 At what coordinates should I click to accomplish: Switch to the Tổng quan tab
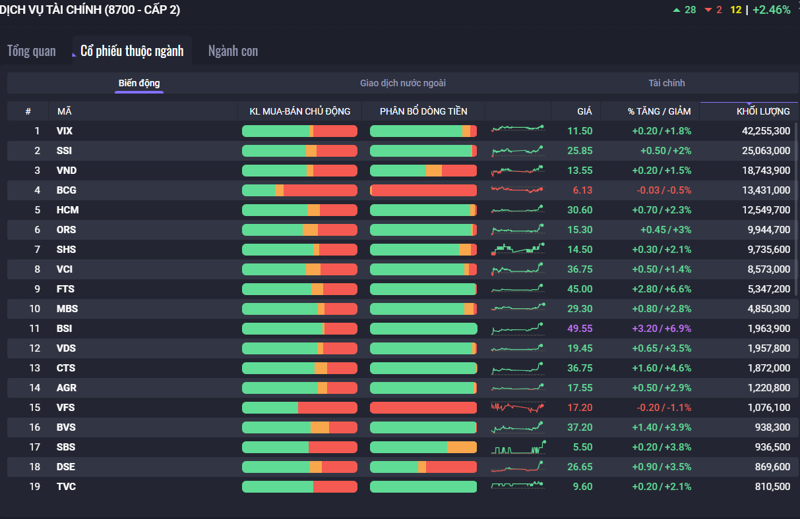tap(32, 51)
